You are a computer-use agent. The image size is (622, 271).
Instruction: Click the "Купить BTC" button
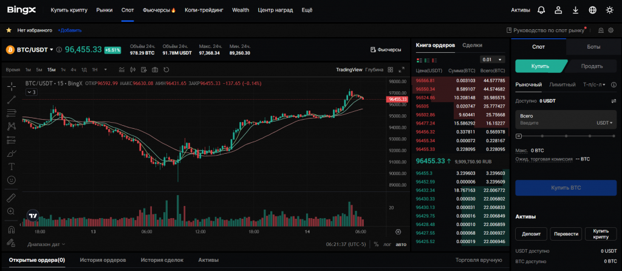(566, 188)
